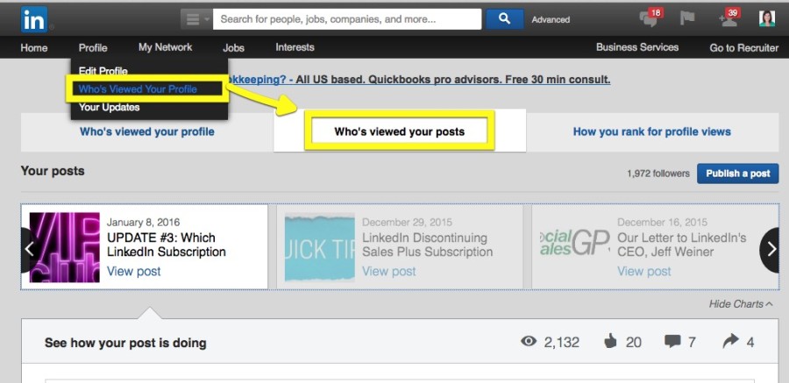Click the blue magnifier search button
The height and width of the screenshot is (383, 789).
504,19
